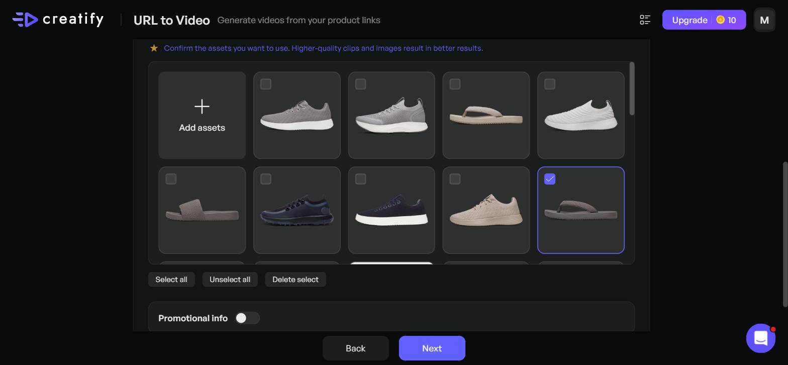Check the white slip-on shoe checkbox

[x=550, y=84]
